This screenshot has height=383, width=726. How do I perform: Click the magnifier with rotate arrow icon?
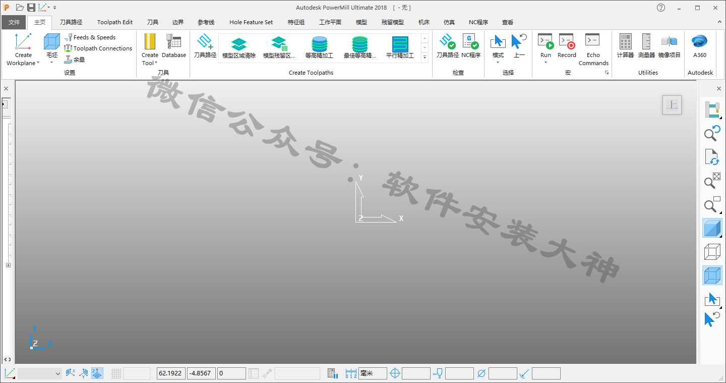point(712,133)
